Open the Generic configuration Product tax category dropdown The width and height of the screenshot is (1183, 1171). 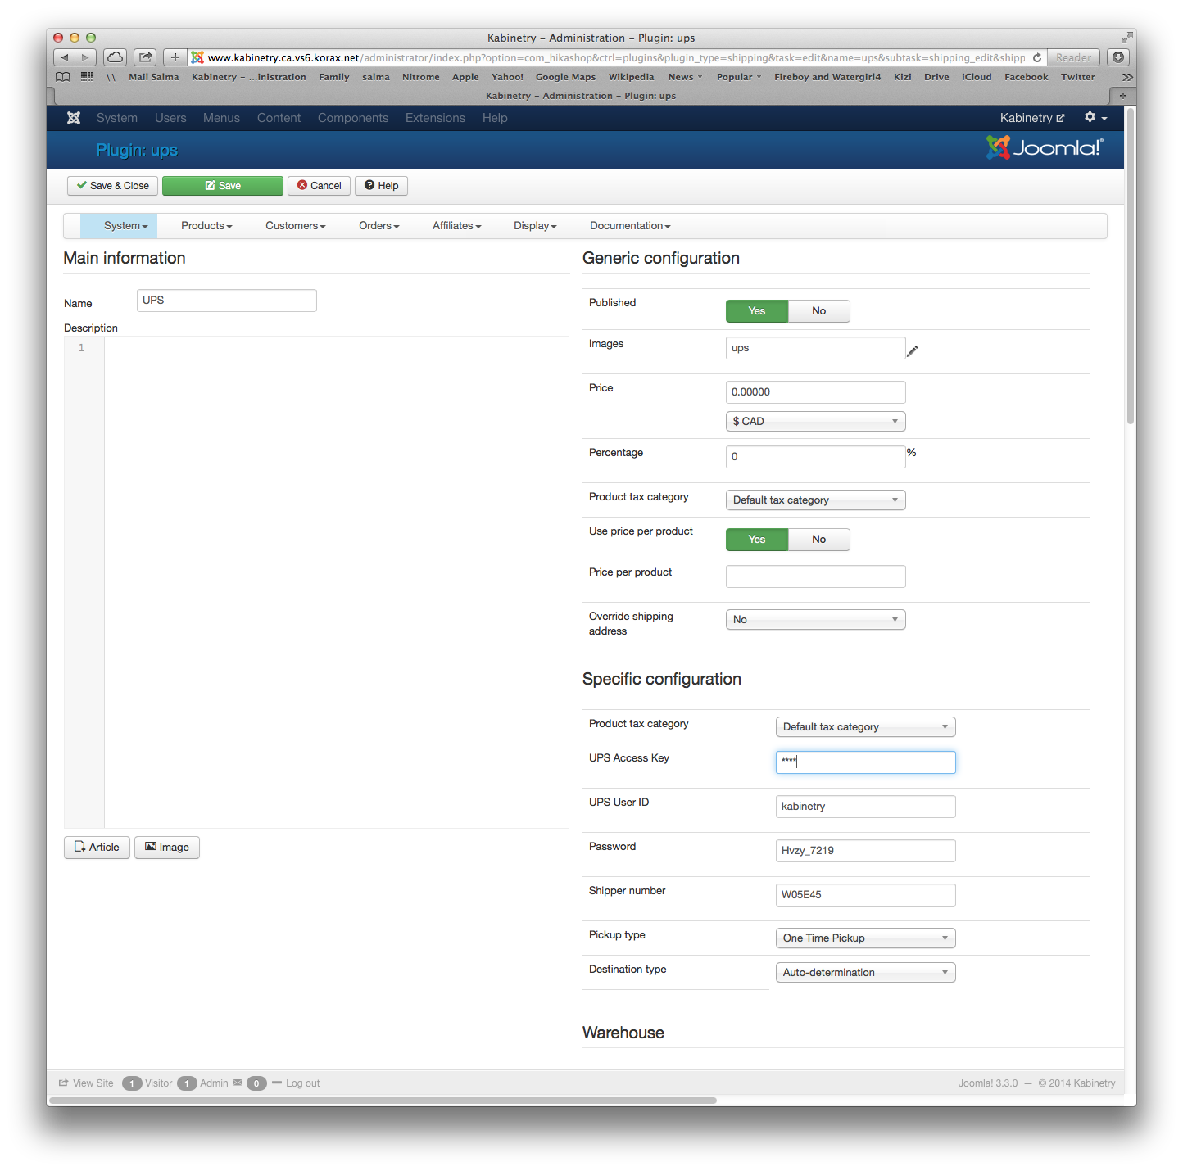click(x=816, y=500)
